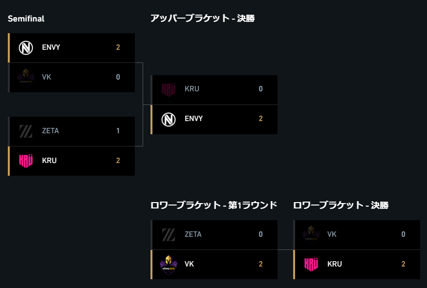
Task: Open the ZETA team name in the Semifinal
Action: [x=50, y=131]
